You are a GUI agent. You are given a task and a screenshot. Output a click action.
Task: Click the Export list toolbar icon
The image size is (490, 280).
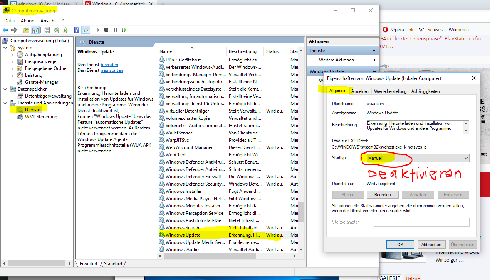point(65,30)
